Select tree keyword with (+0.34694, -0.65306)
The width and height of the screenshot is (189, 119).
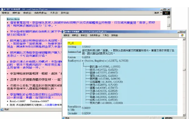[104, 100]
